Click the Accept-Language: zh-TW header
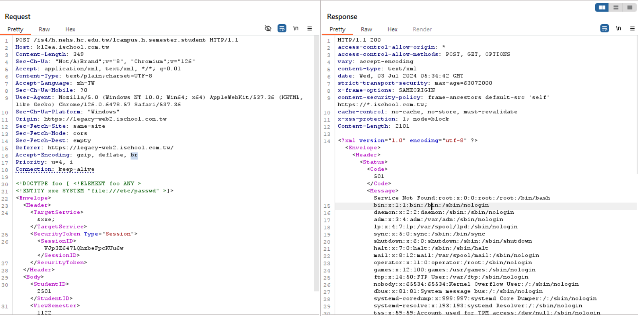638x316 pixels. tap(55, 83)
